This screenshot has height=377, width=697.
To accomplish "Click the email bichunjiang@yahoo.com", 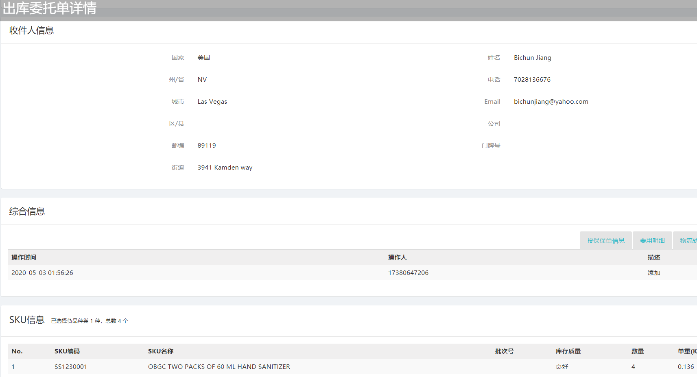I will 551,102.
